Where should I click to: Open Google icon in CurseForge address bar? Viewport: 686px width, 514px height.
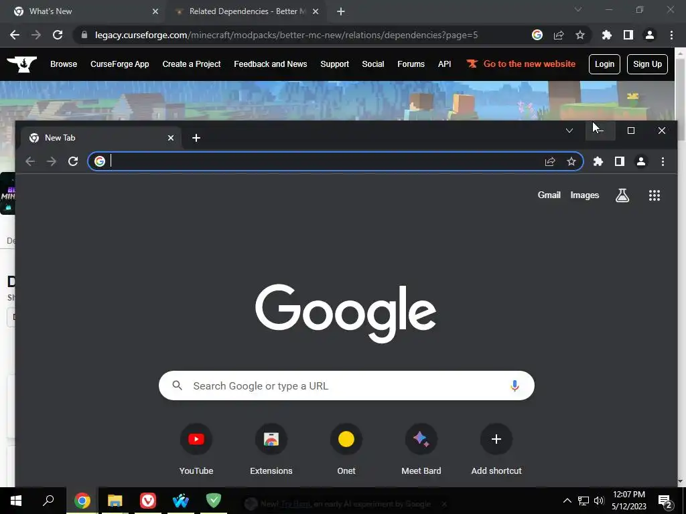coord(537,35)
